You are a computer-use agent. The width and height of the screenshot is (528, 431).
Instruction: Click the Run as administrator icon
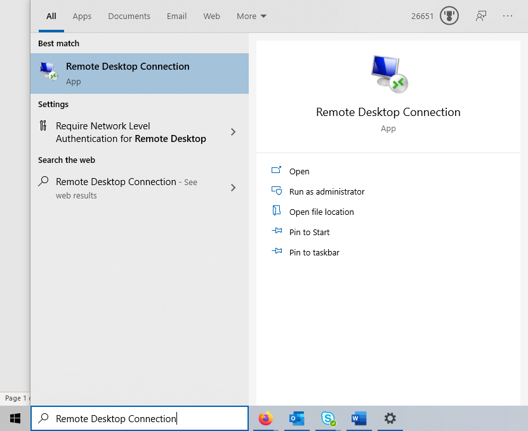(276, 191)
